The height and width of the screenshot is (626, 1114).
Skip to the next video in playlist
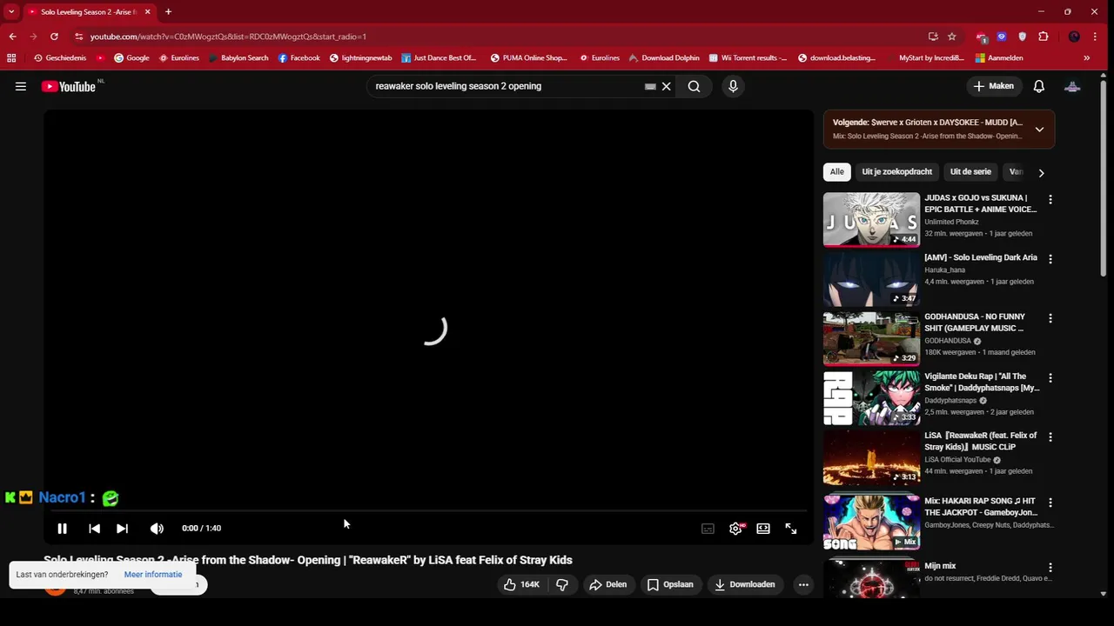pos(122,528)
